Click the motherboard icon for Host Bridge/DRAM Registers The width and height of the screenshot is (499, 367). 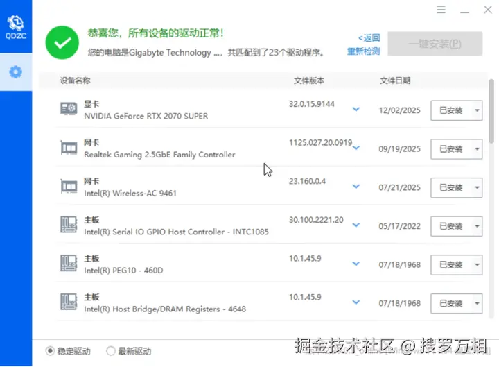tap(69, 302)
